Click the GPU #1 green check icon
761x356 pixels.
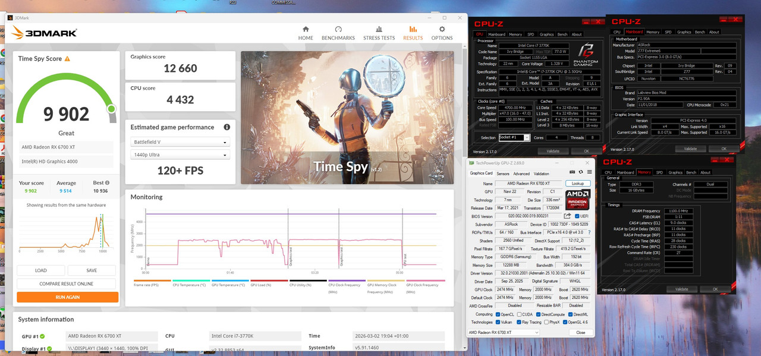tap(42, 336)
